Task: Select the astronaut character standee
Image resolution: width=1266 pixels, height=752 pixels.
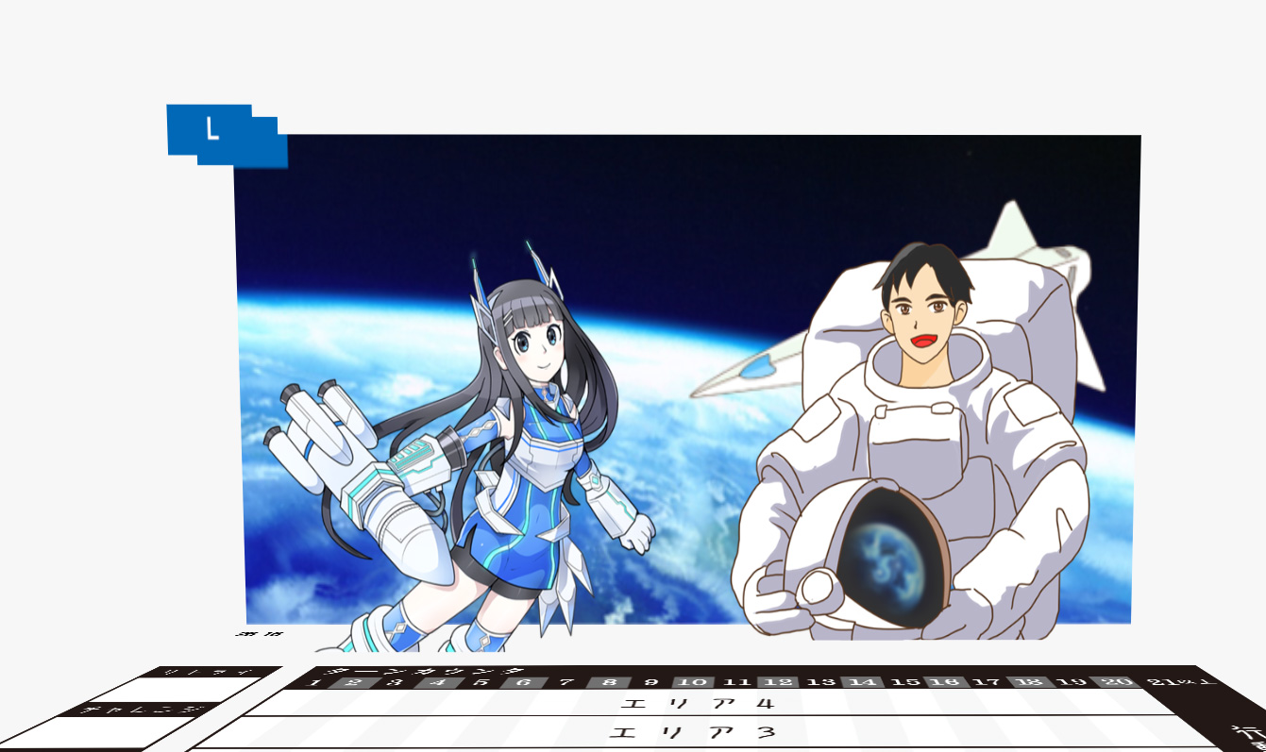Action: [x=911, y=442]
